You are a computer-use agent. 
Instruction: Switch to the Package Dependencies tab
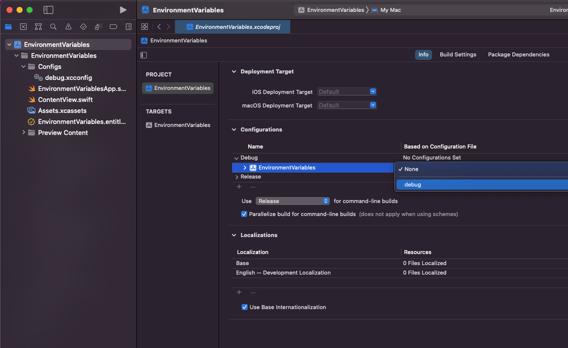[x=519, y=54]
